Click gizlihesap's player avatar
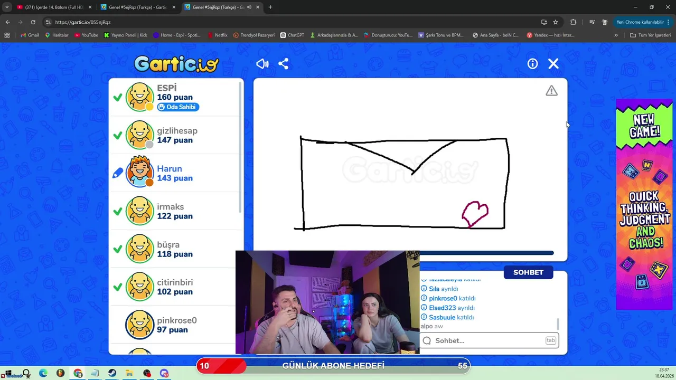 coord(140,135)
